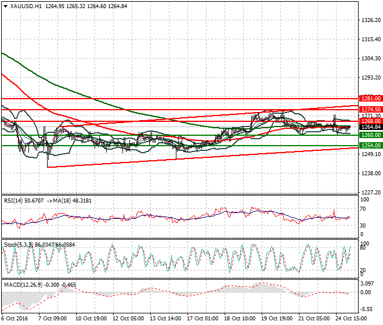383x325 pixels.
Task: Select the 1227.20 price axis value
Action: [371, 193]
